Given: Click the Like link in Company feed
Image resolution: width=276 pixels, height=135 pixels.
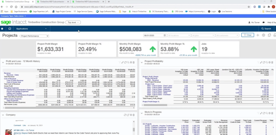Looking at the screenshot, I should 24,126.
